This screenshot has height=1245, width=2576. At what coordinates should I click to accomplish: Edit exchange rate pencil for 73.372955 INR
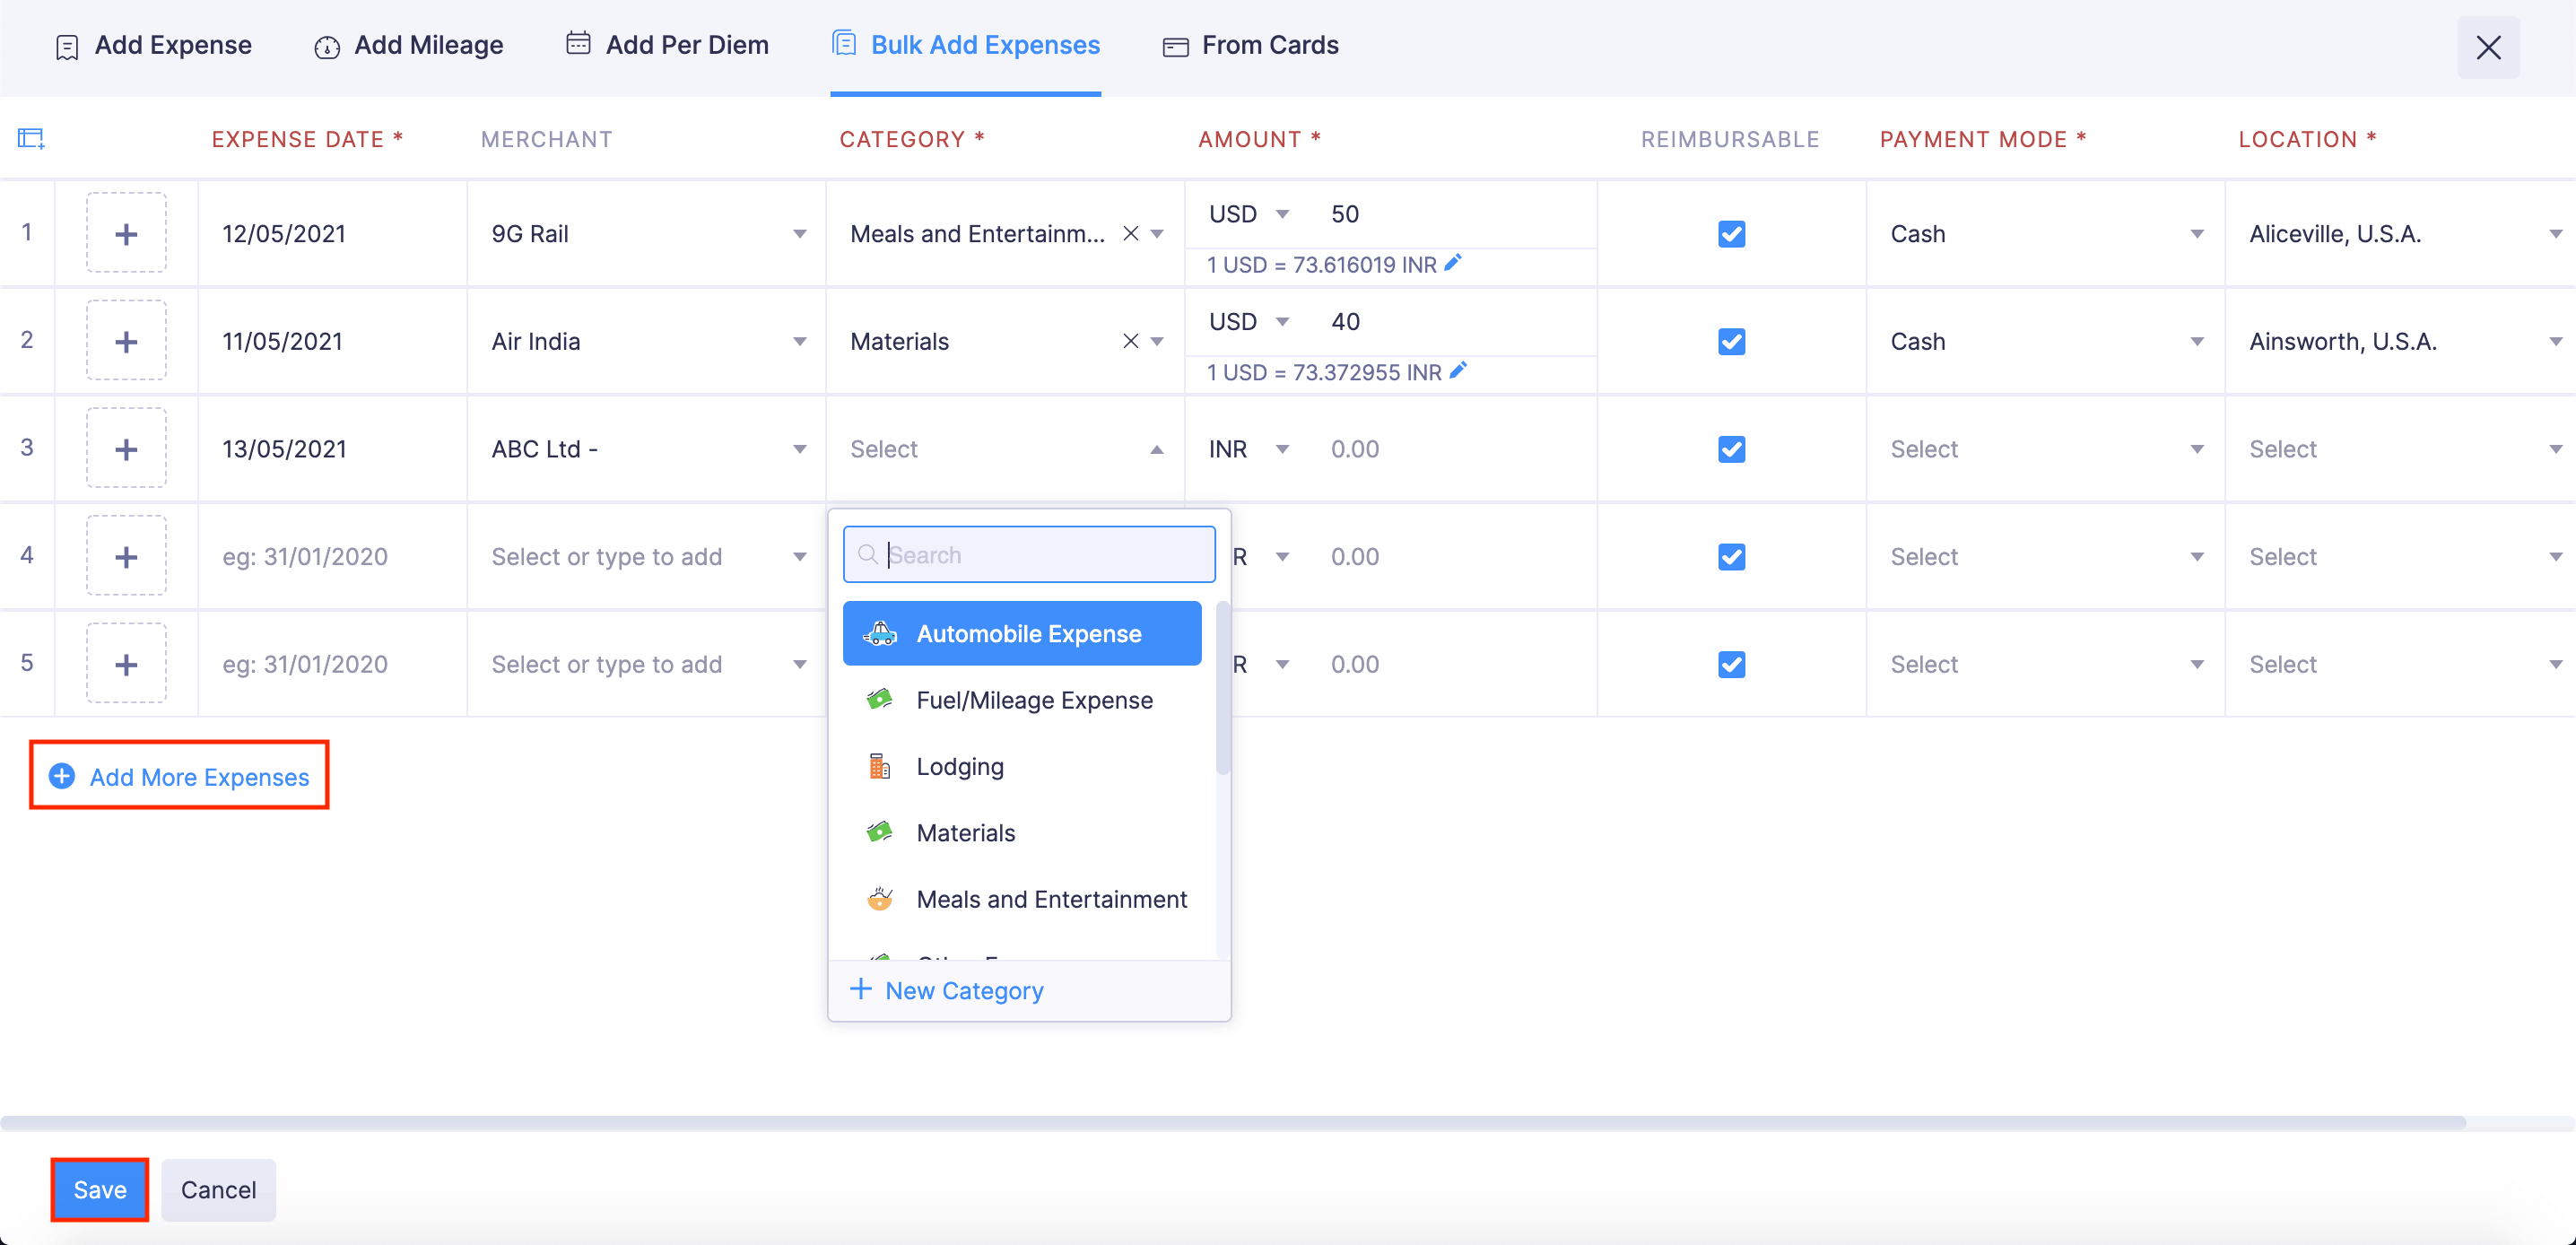click(1458, 371)
